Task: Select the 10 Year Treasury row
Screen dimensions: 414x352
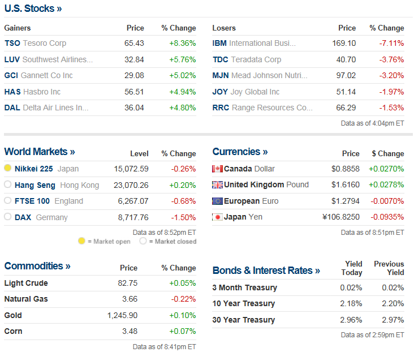Action: tap(244, 303)
